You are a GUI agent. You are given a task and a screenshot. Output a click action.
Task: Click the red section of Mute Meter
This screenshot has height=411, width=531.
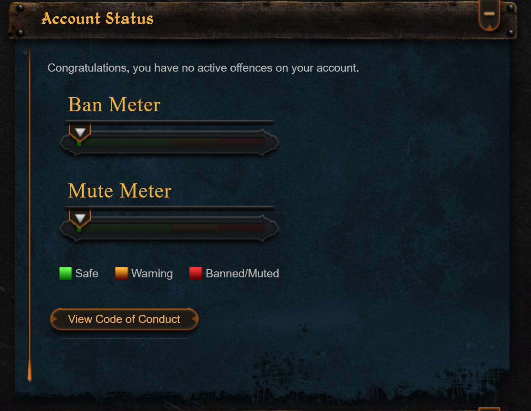click(241, 228)
